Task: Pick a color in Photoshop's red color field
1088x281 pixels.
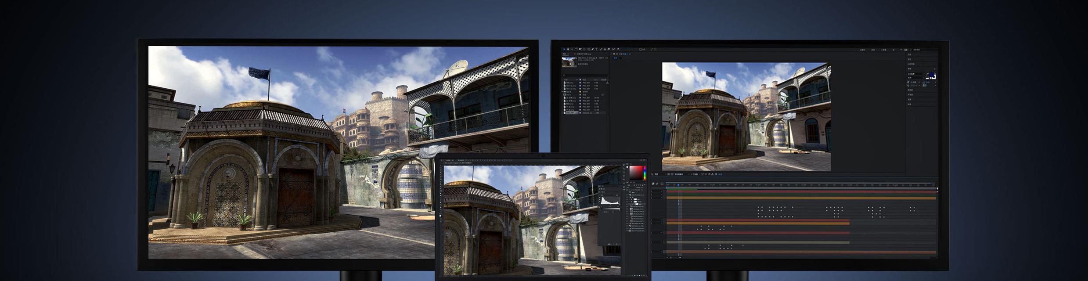Action: 636,173
